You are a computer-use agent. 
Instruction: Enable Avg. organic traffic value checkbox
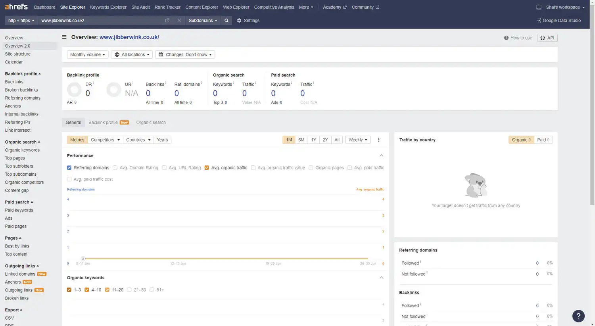(x=253, y=168)
